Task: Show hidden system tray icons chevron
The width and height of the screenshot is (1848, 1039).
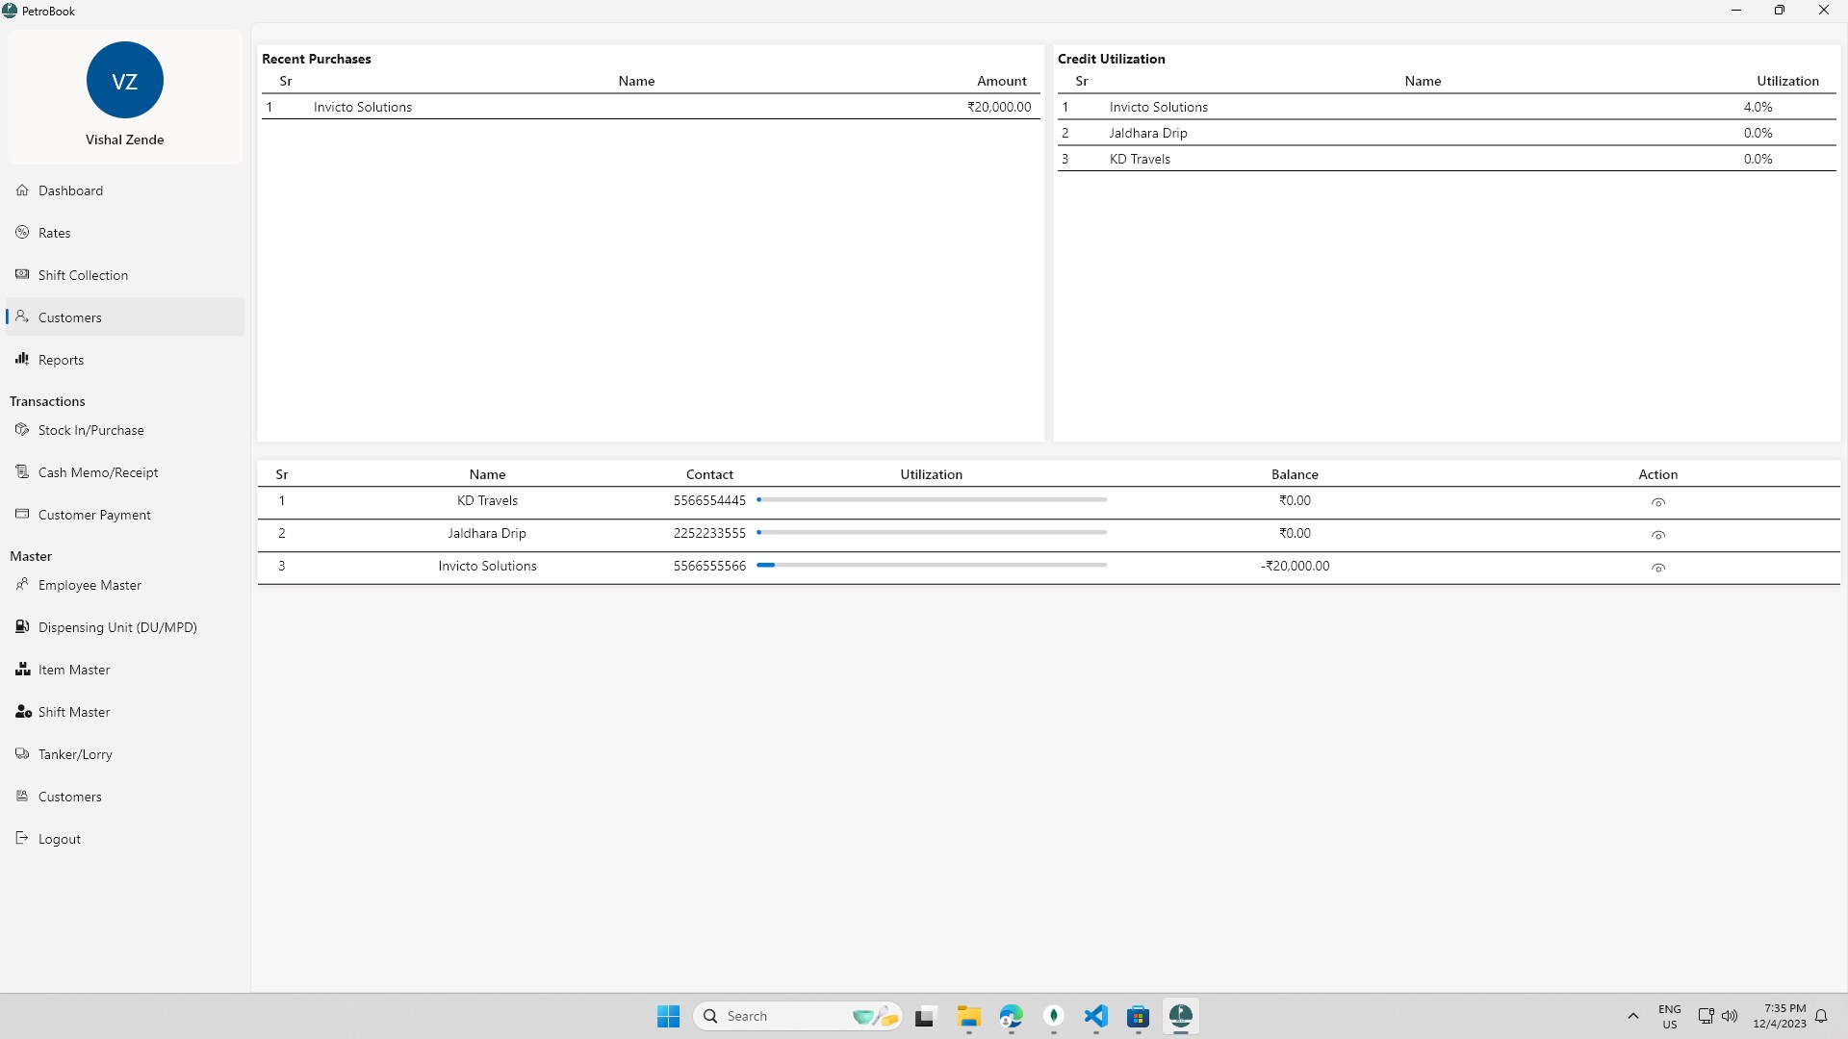Action: (1632, 1016)
